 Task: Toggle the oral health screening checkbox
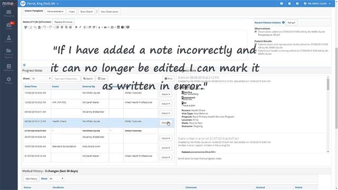pyautogui.click(x=256, y=51)
